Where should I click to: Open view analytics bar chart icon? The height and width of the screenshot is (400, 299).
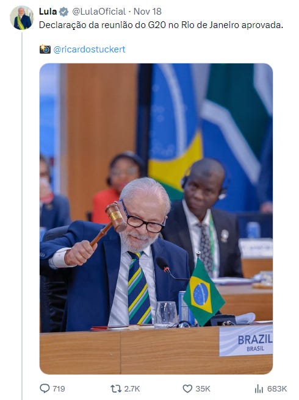click(259, 389)
